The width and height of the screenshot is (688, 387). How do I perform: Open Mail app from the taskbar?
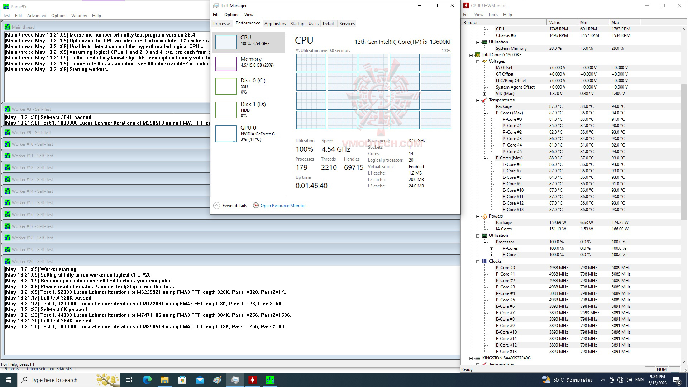(x=200, y=380)
